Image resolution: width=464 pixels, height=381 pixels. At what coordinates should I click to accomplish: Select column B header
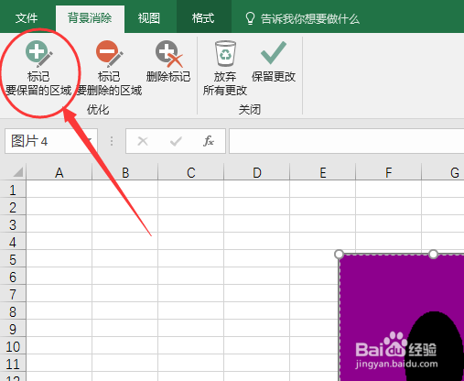[x=125, y=172]
